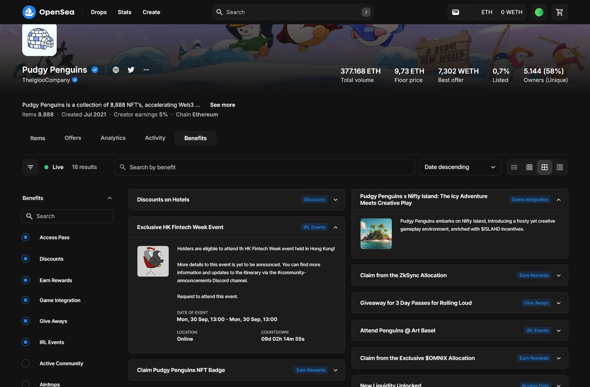590x387 pixels.
Task: Expand the Discounts on Hotels card
Action: click(336, 200)
